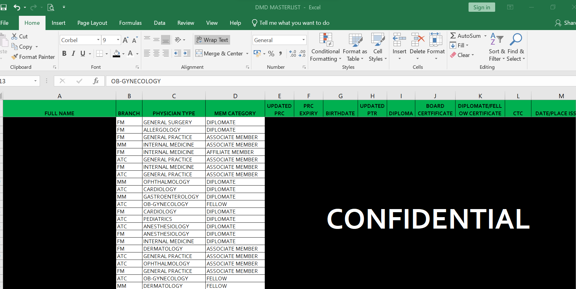Open Sort & Filter options
This screenshot has width=576, height=289.
pos(497,47)
